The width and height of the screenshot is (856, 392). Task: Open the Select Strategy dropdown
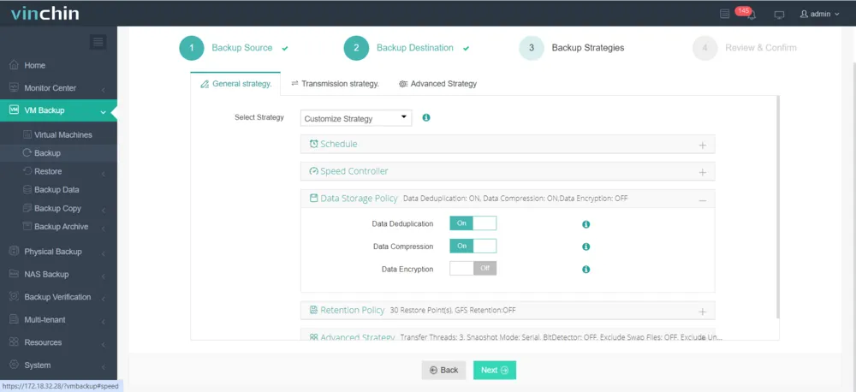click(x=356, y=118)
